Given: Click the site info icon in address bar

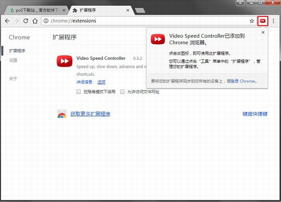Looking at the screenshot, I should (46, 21).
